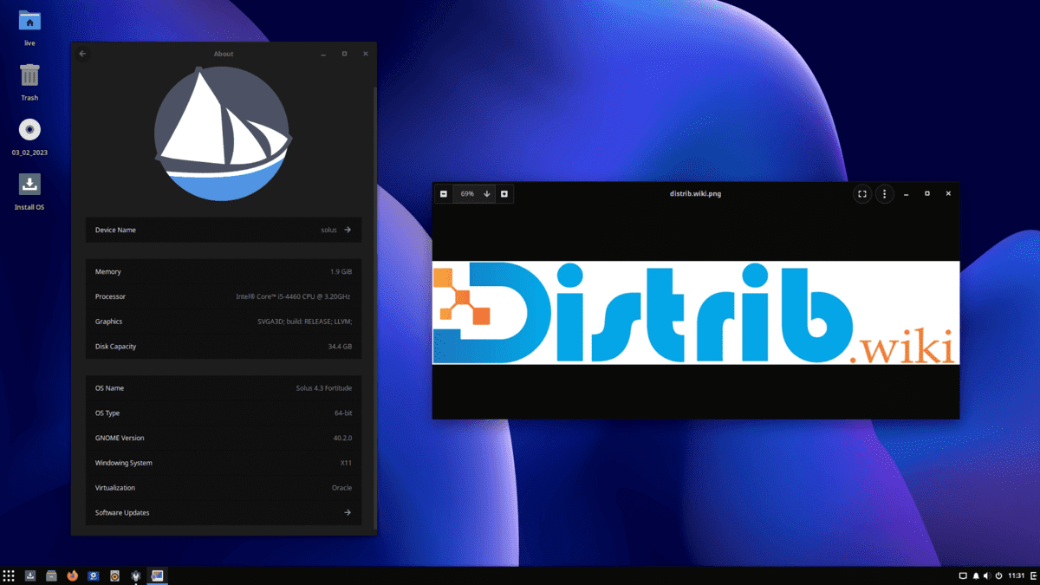Close the distrib.wiki.png viewer window
The height and width of the screenshot is (585, 1040).
[948, 194]
